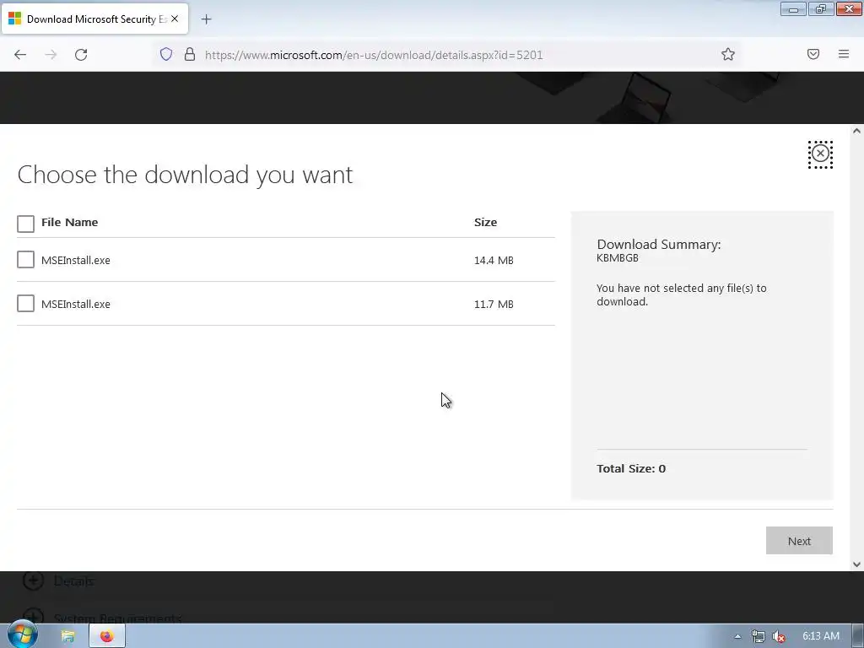Close the Download Microsoft Security tab
Image resolution: width=864 pixels, height=648 pixels.
pyautogui.click(x=175, y=19)
